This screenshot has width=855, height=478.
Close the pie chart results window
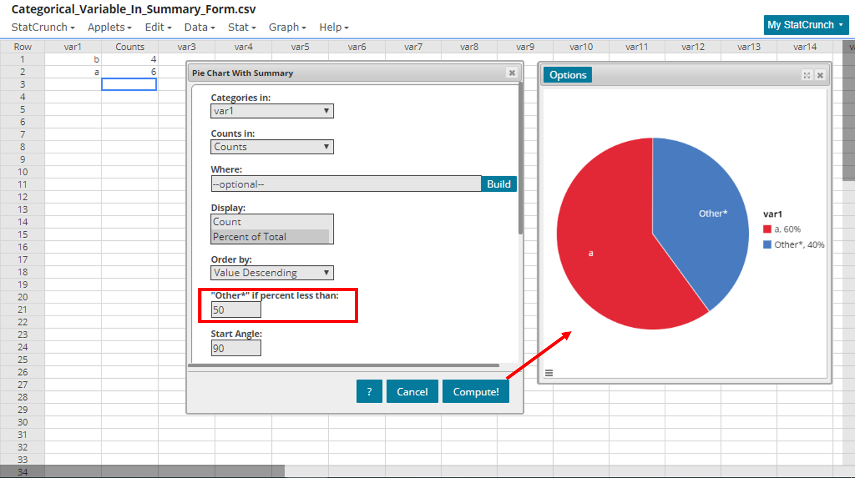(820, 75)
